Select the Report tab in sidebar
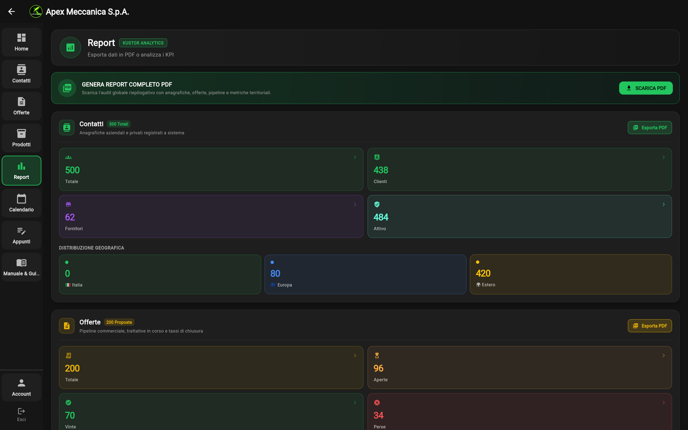This screenshot has height=430, width=688. [x=21, y=171]
